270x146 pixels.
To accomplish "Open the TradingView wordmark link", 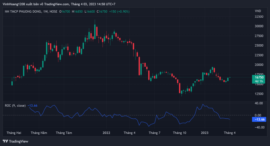I will [x=18, y=141].
